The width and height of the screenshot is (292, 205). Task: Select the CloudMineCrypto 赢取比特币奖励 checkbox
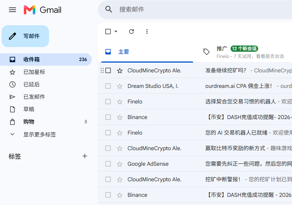(x=108, y=148)
